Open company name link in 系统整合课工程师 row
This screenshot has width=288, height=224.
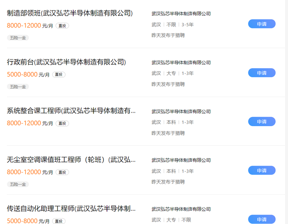(181, 111)
